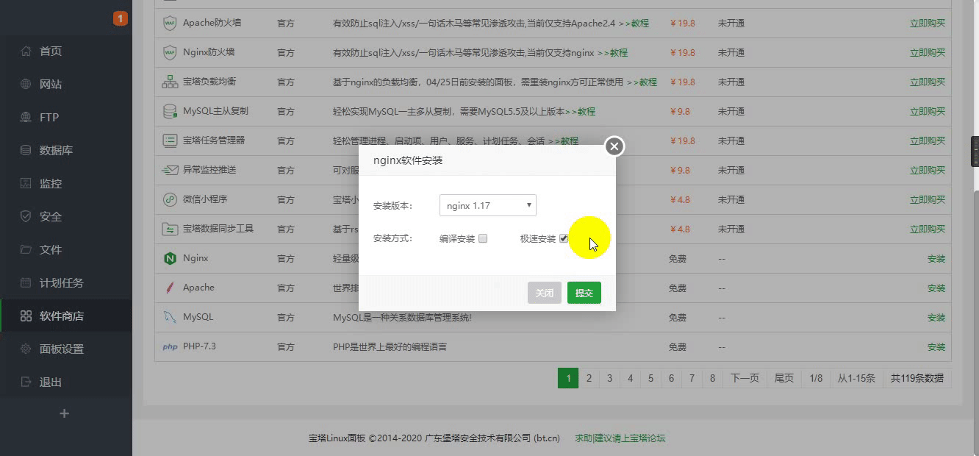979x456 pixels.
Task: Click the 宝塔负载均衡 icon
Action: (x=170, y=82)
